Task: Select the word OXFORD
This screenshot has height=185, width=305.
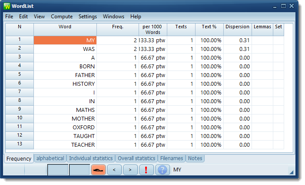Action: point(65,128)
